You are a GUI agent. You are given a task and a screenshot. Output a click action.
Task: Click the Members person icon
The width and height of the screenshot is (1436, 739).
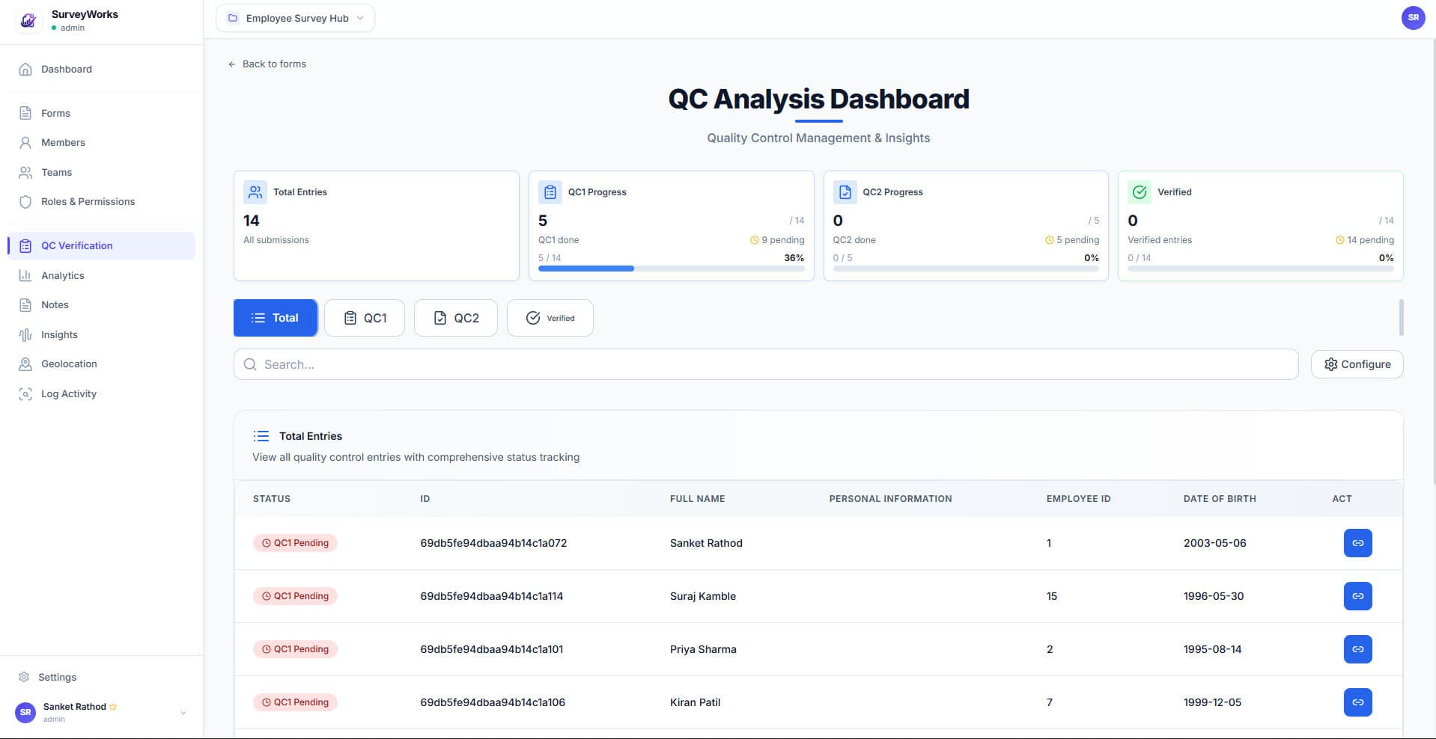click(25, 143)
